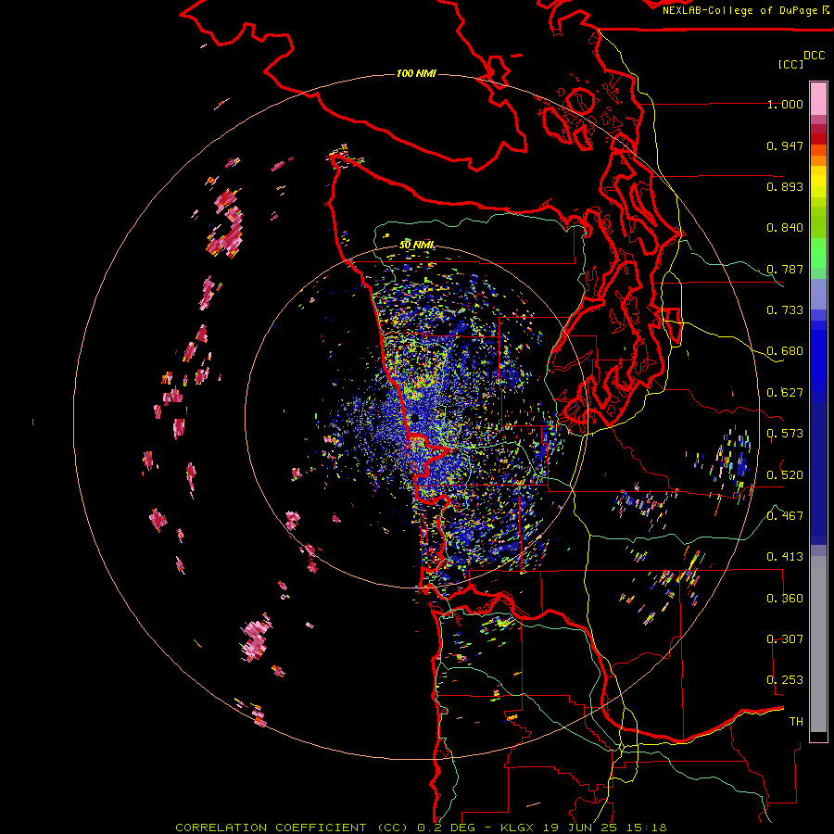Pick the 0.627 scale value
The height and width of the screenshot is (834, 834).
pos(785,393)
